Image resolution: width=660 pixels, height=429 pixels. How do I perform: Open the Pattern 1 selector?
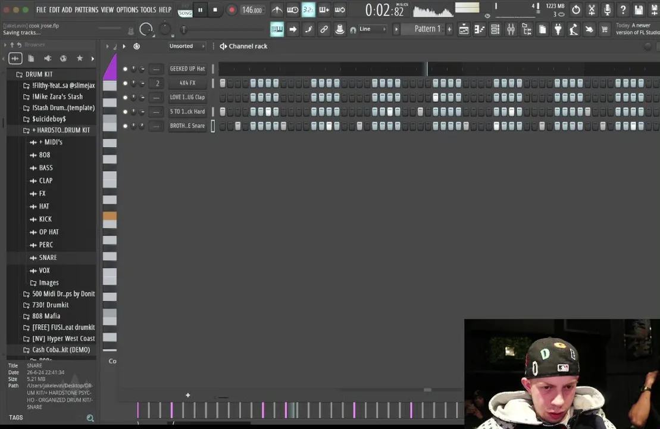click(427, 29)
